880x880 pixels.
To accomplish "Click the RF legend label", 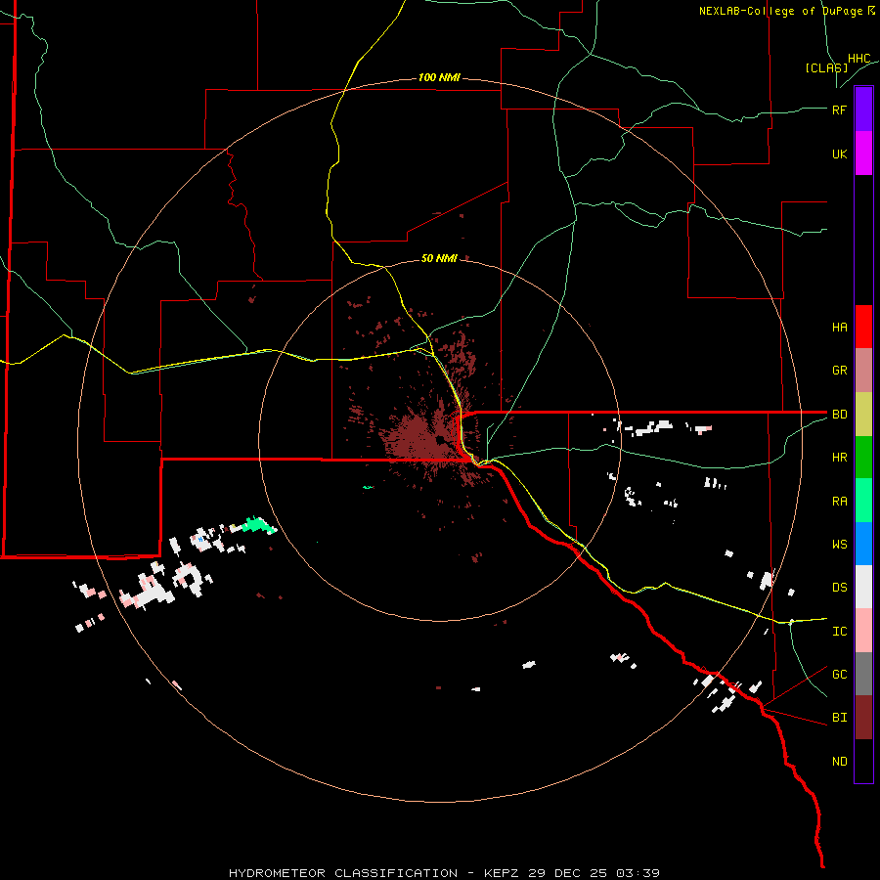I will pos(839,110).
